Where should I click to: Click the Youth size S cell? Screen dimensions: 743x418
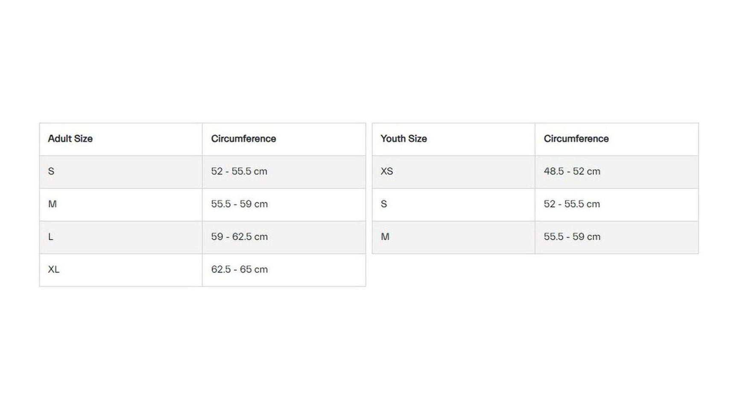coord(453,205)
